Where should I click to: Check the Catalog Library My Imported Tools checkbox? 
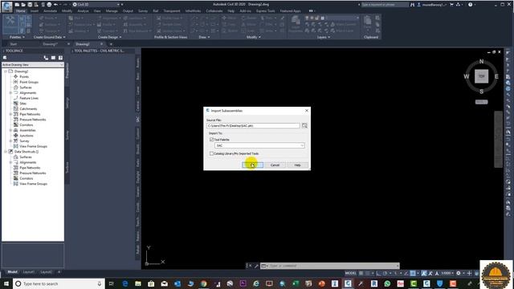coord(211,153)
